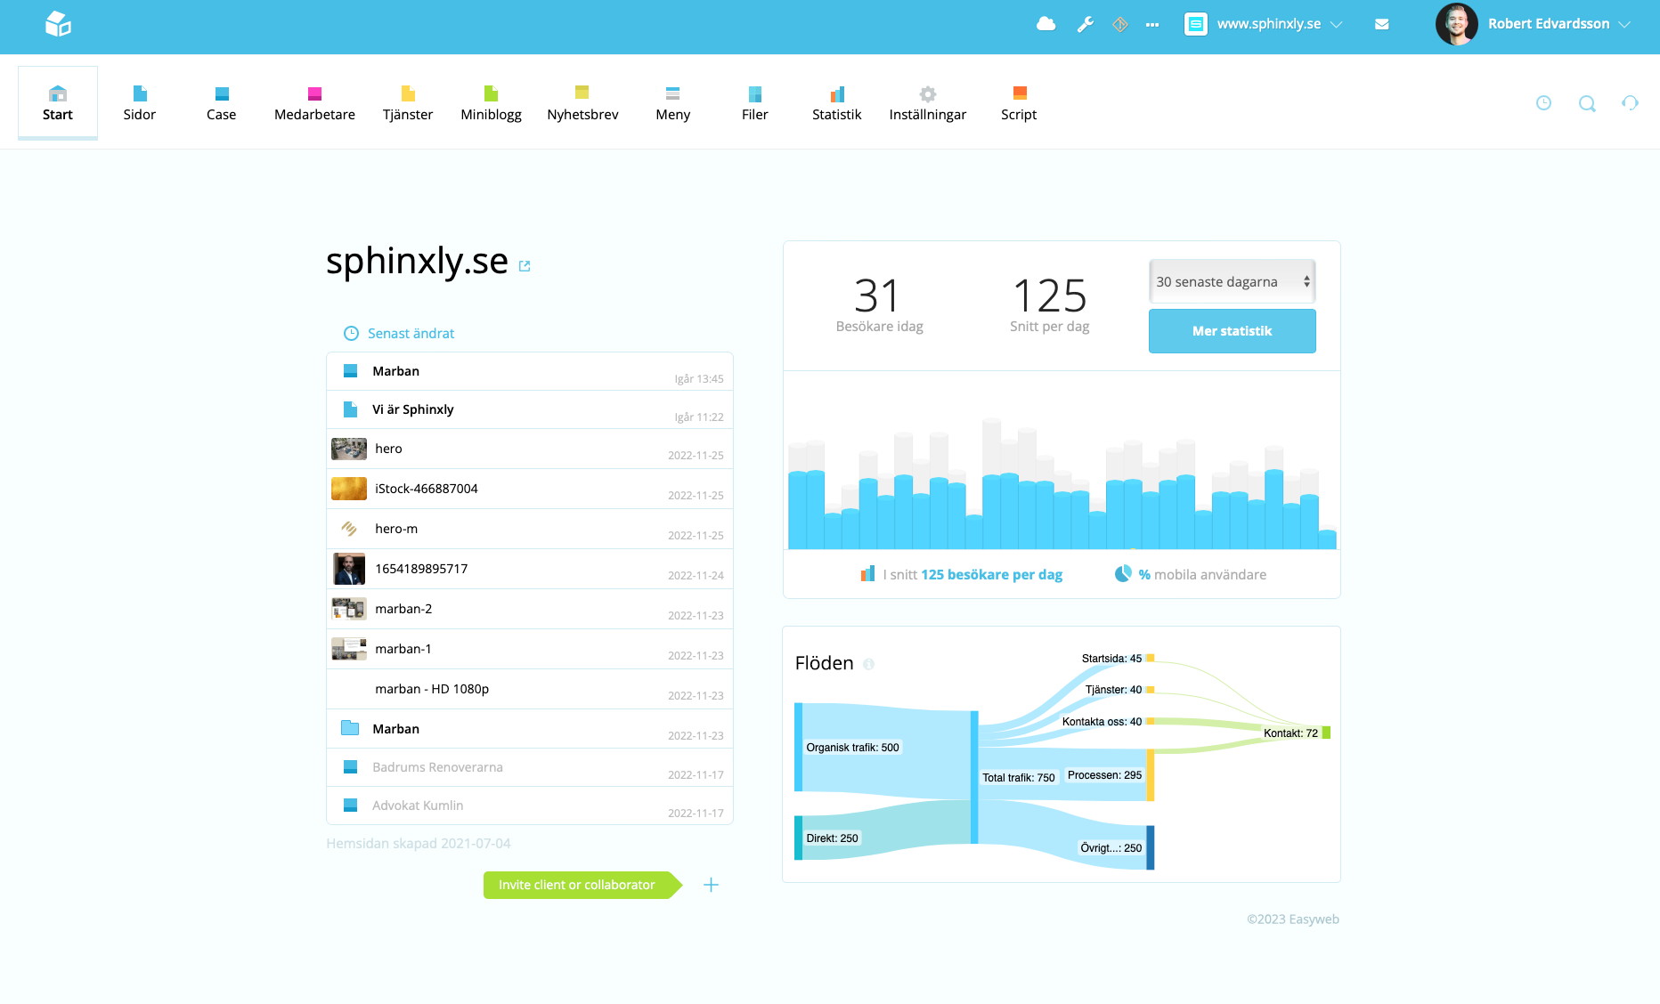Screen dimensions: 1660x1004
Task: Click the Easyweb logo top left
Action: tap(58, 25)
